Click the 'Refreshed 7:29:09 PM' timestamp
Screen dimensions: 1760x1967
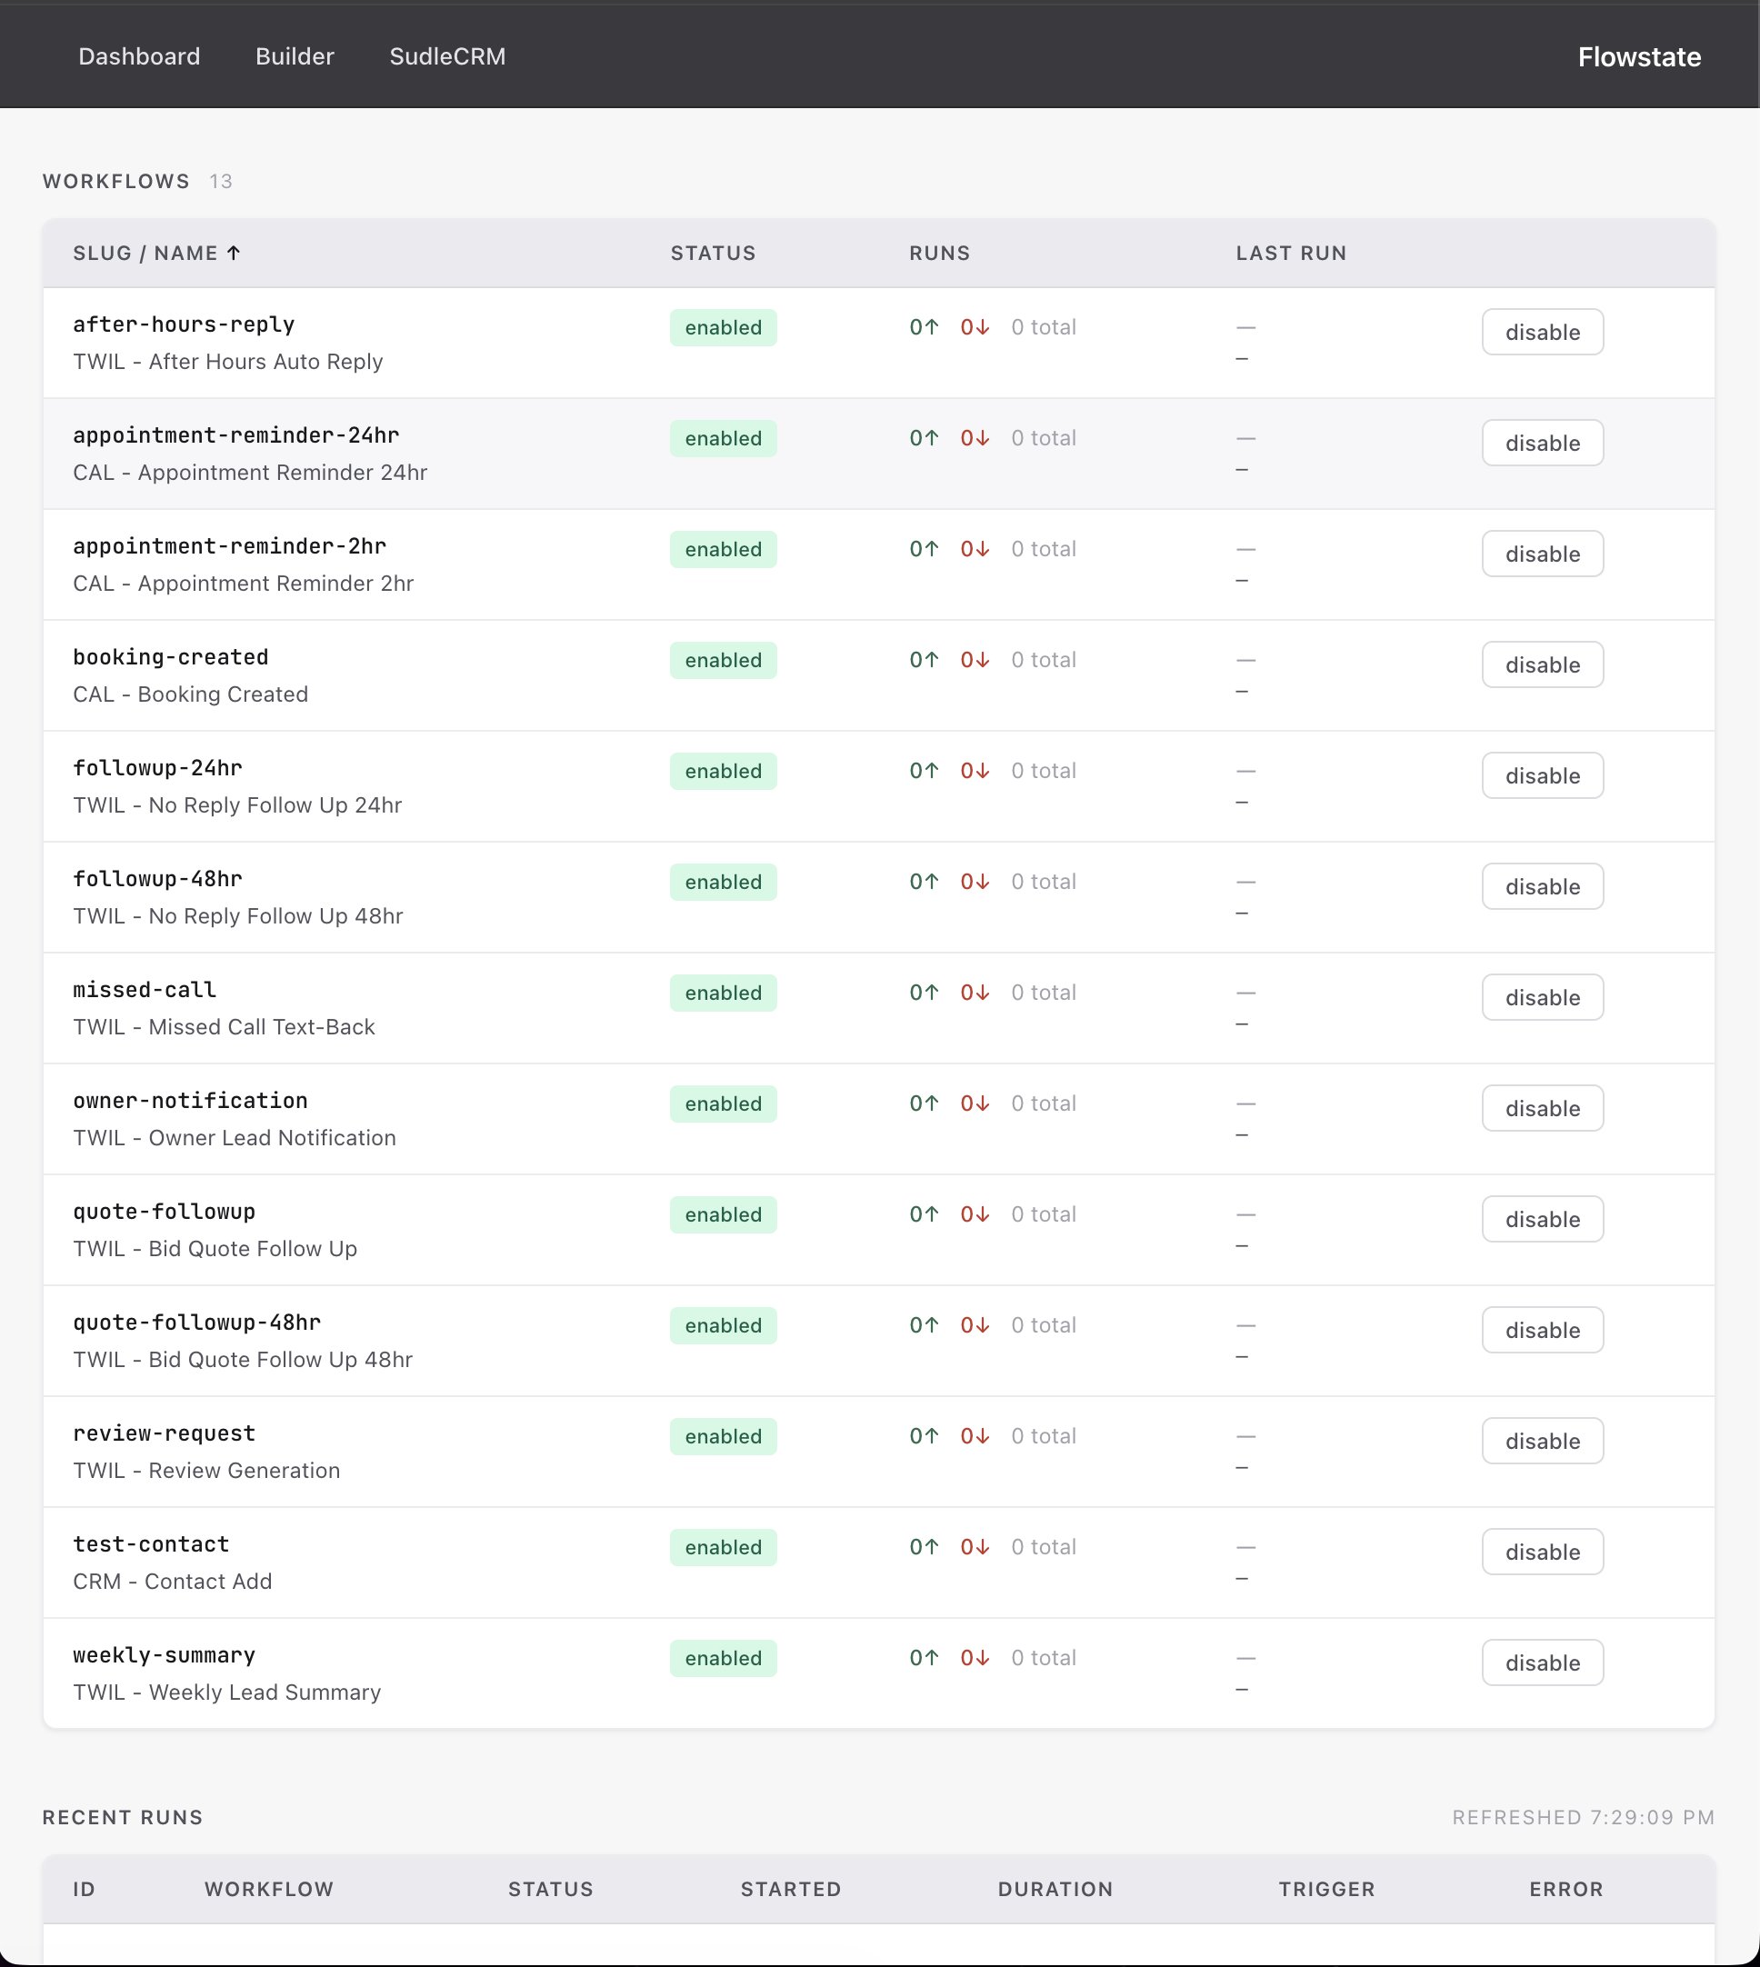pos(1583,1817)
